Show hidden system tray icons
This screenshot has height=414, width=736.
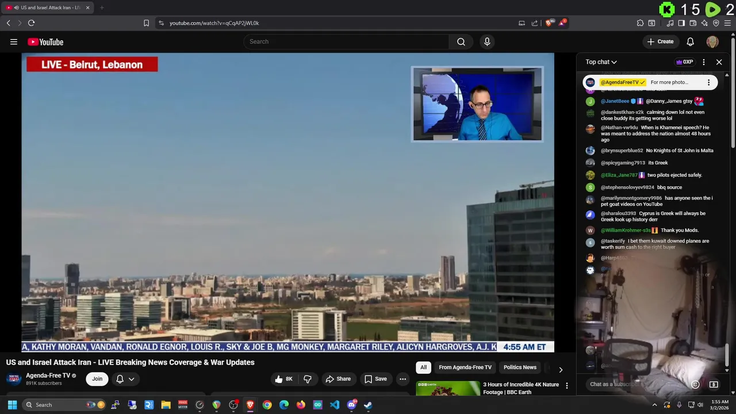pos(654,405)
